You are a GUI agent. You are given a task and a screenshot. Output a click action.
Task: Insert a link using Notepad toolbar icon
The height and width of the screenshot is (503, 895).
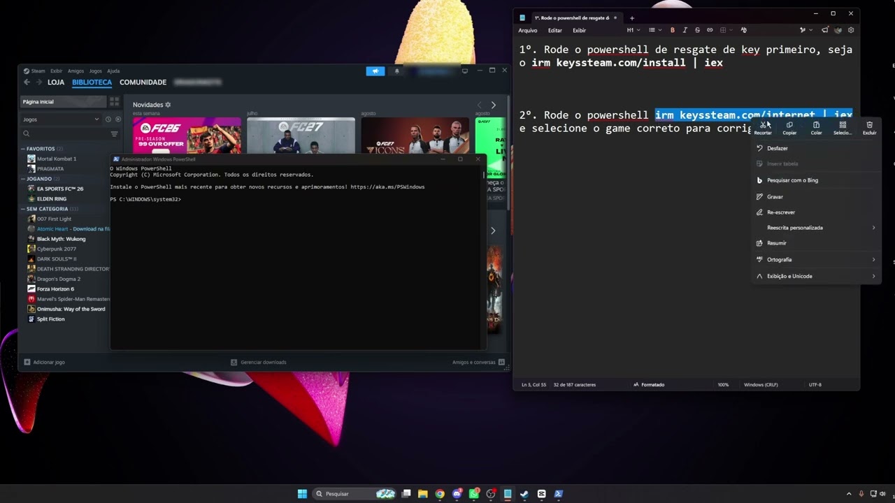[710, 30]
